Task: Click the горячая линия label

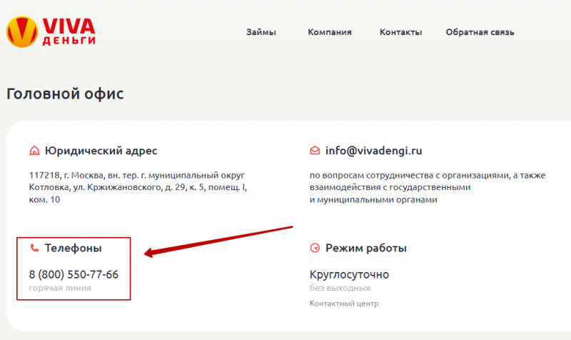Action: pos(60,289)
